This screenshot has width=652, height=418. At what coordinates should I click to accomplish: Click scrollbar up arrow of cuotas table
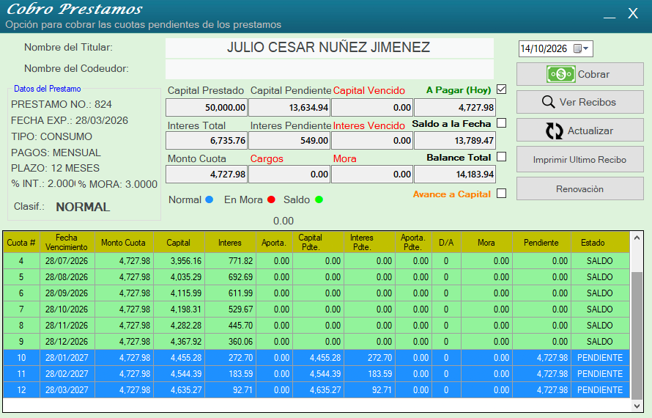637,238
